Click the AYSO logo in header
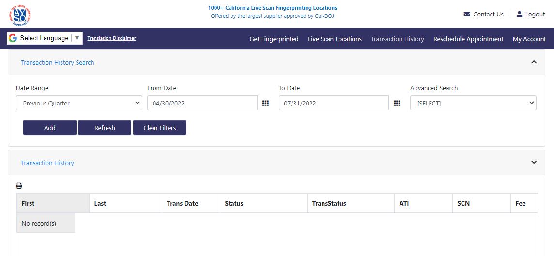 point(20,15)
